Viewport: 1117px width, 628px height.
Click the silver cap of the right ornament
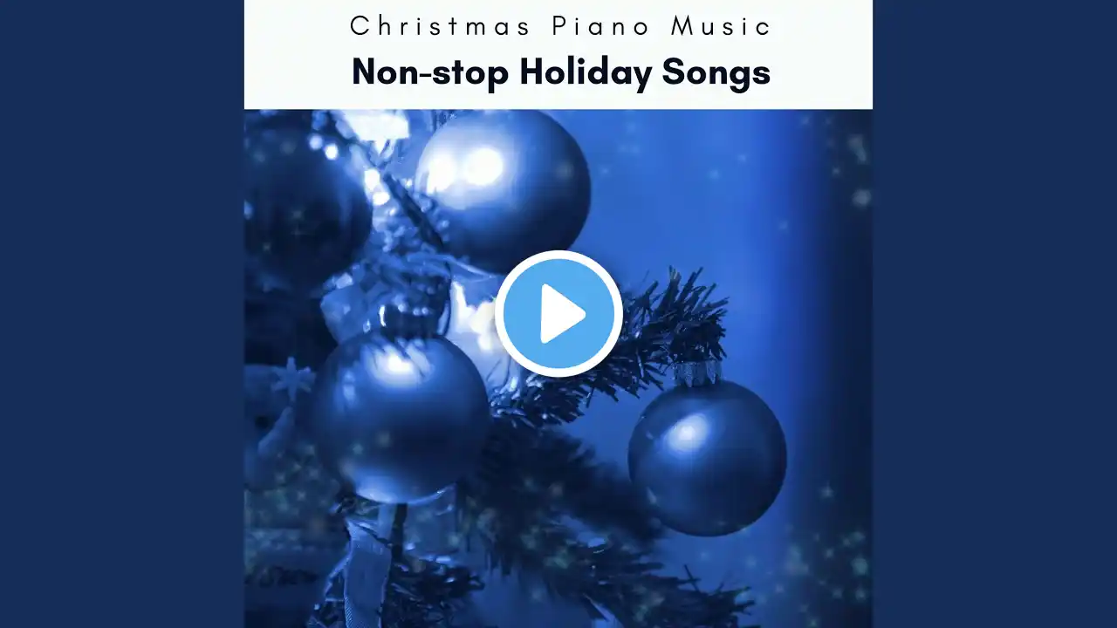click(697, 372)
